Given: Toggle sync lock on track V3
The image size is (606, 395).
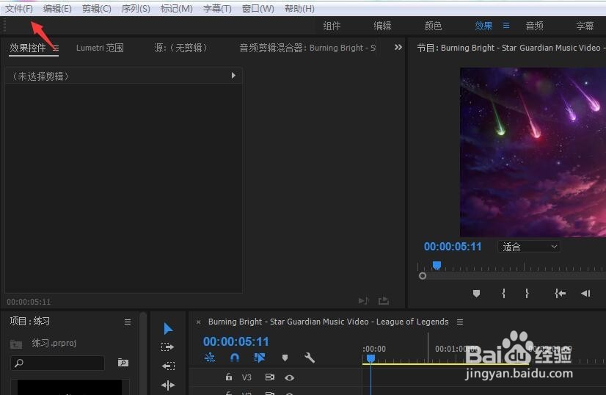Looking at the screenshot, I should click(x=270, y=377).
